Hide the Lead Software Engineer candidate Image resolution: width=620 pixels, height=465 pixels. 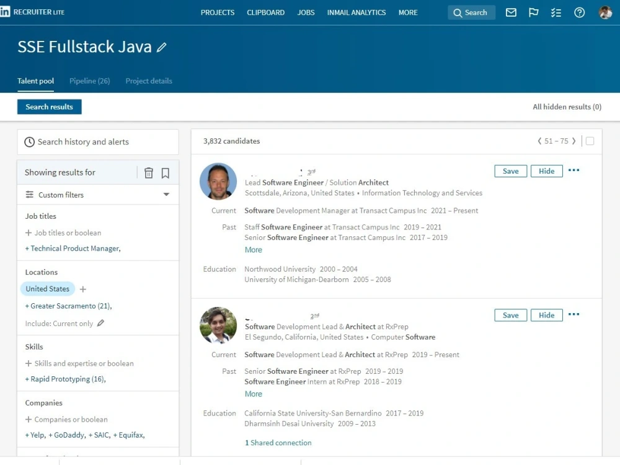click(546, 171)
